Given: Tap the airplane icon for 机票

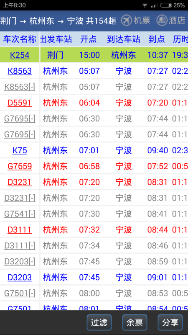Looking at the screenshot, I should tap(127, 20).
